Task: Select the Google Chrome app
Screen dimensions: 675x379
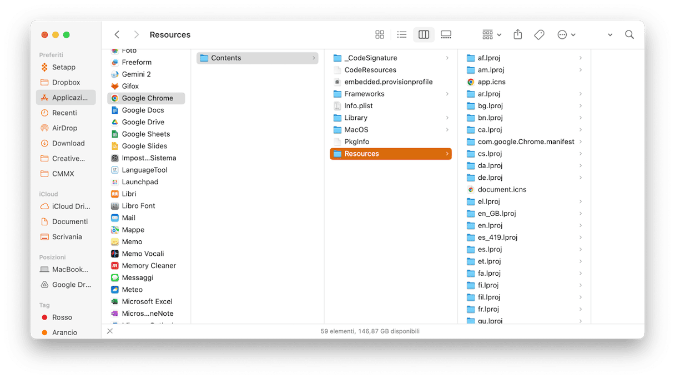Action: click(146, 98)
